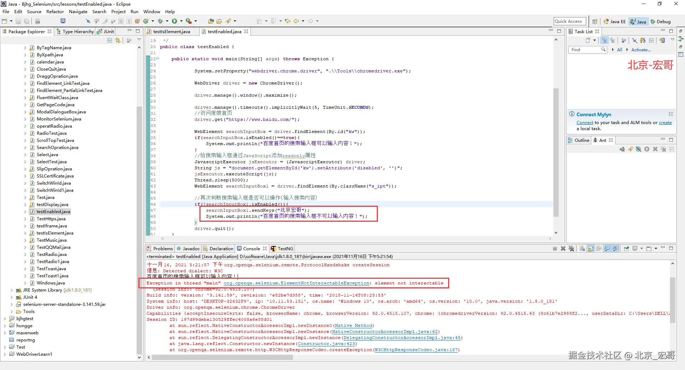Open the Refactor menu
This screenshot has width=685, height=370.
click(55, 12)
